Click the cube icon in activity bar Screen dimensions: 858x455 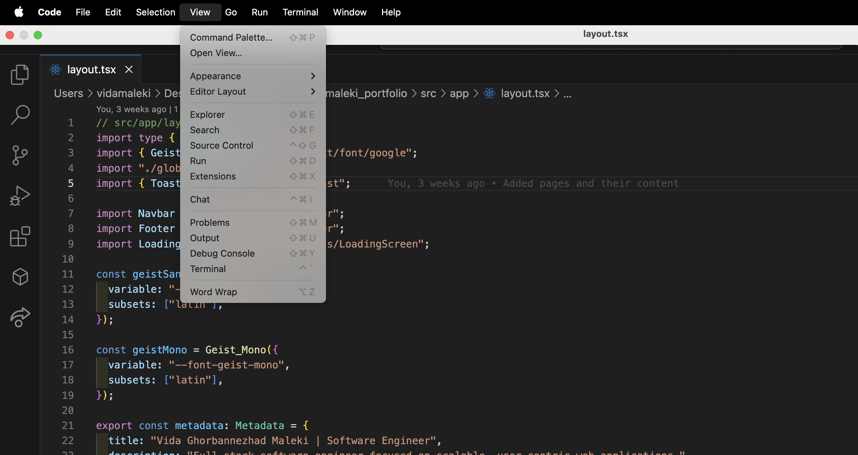[20, 277]
